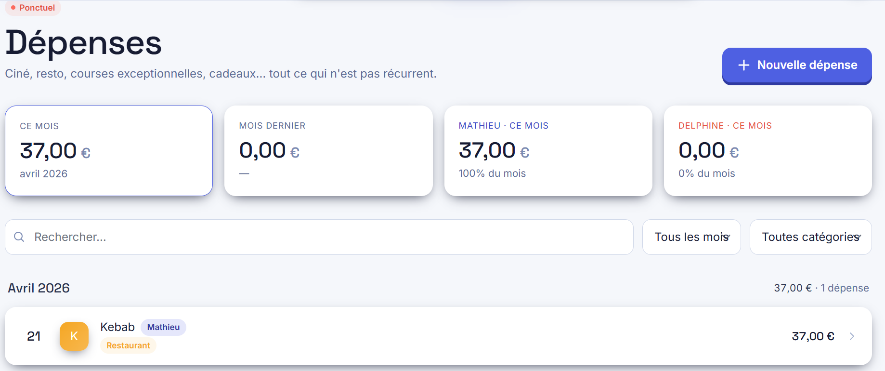Select the DELPHINE · CE MOIS card
The image size is (885, 371).
coord(768,151)
